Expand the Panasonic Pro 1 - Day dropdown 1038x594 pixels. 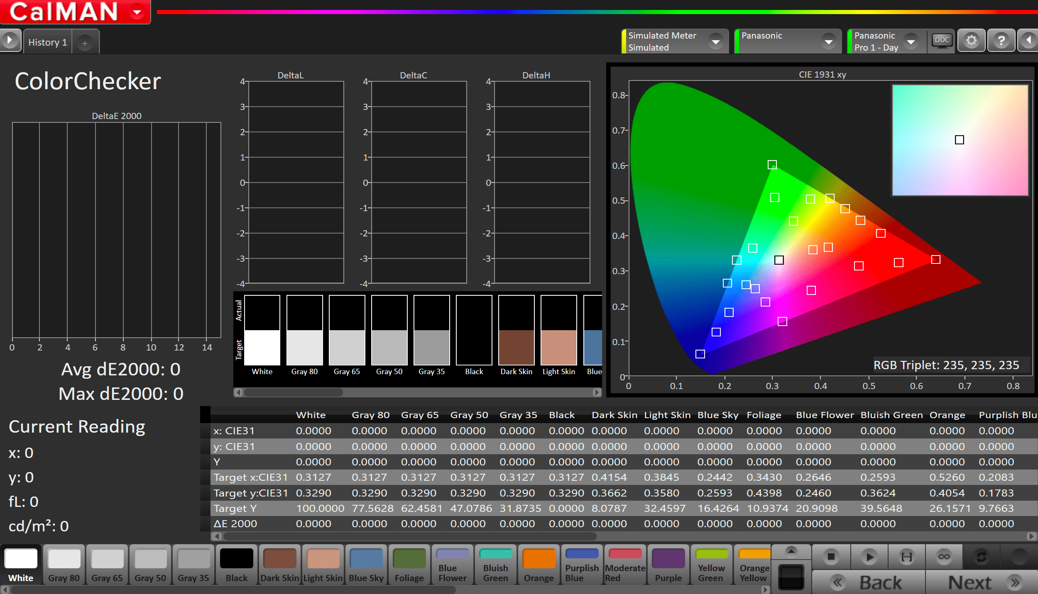(x=911, y=41)
